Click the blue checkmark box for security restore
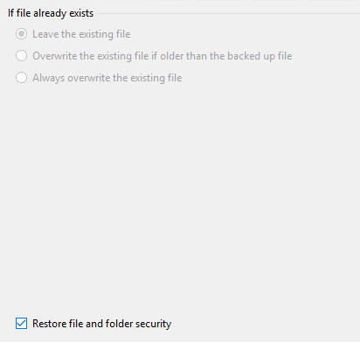This screenshot has height=343, width=360. [21, 324]
